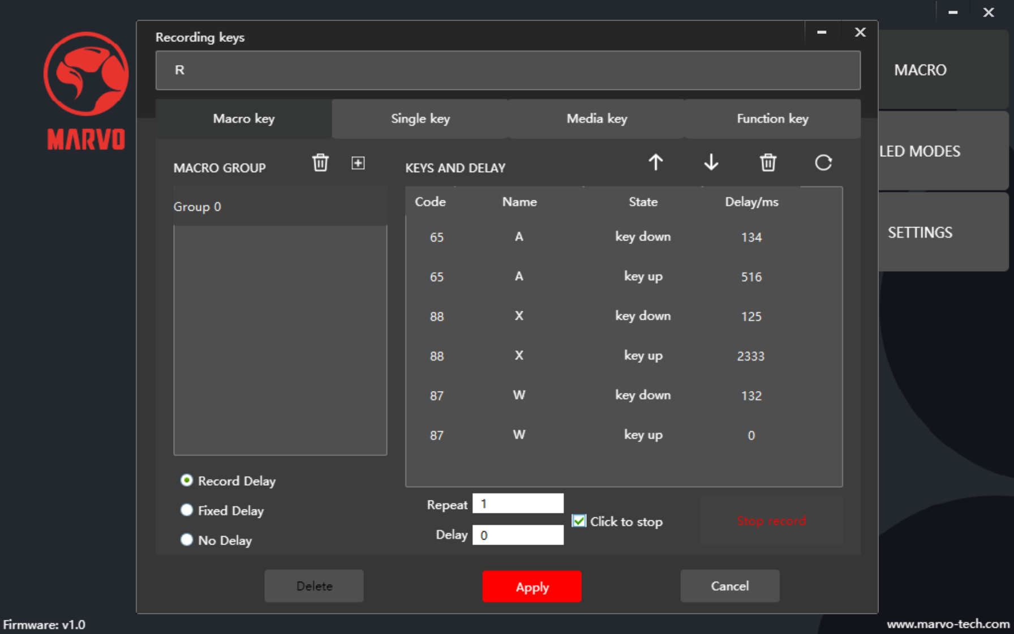Viewport: 1014px width, 634px height.
Task: Click the Marvo logo
Action: click(x=86, y=91)
